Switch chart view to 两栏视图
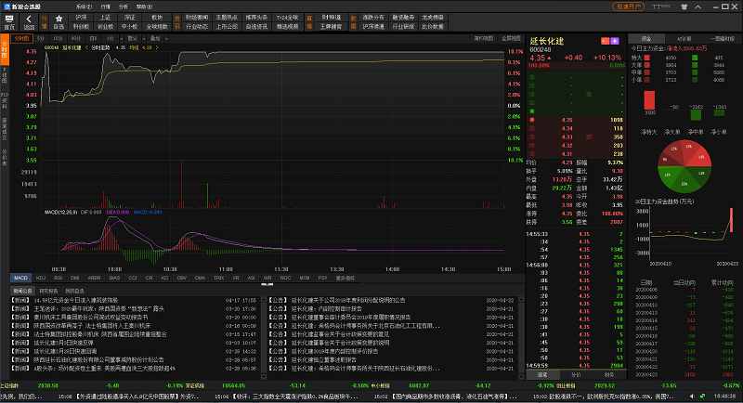The image size is (743, 403). coord(483,38)
